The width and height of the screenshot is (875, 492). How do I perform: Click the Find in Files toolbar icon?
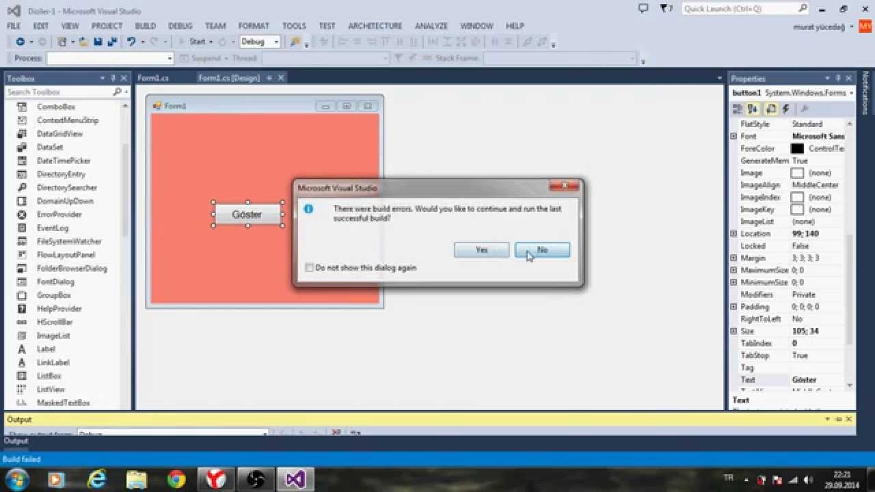pos(295,42)
